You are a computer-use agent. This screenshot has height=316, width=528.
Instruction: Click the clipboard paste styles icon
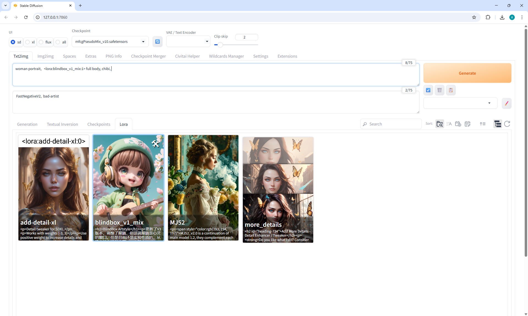[451, 90]
